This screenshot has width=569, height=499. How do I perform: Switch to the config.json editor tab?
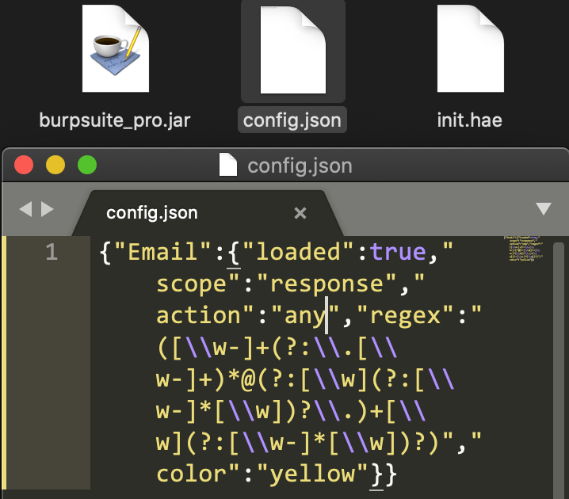[x=152, y=213]
